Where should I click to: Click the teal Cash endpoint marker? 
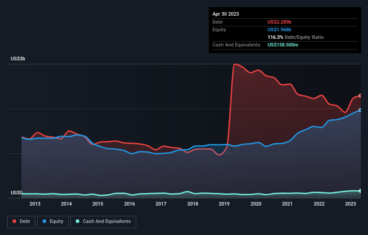(x=360, y=191)
